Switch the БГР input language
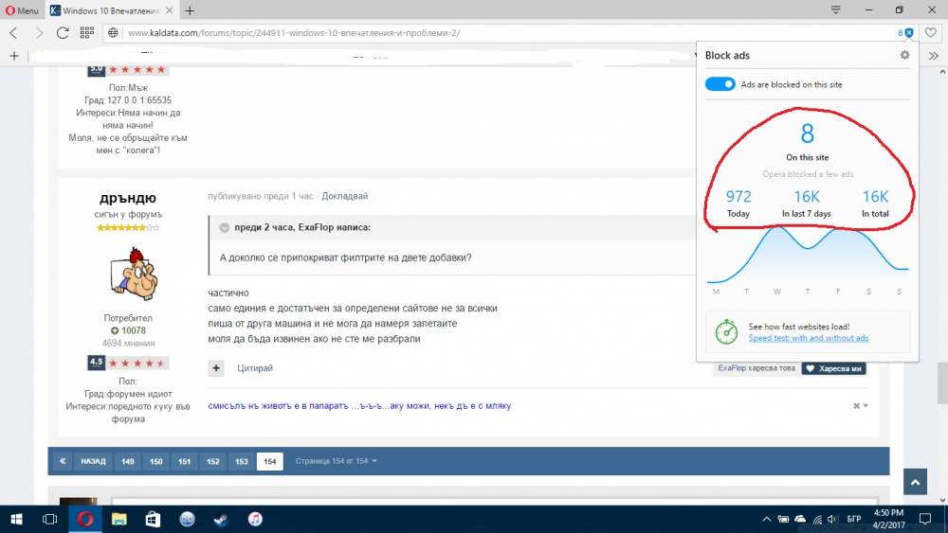This screenshot has height=533, width=948. (854, 519)
